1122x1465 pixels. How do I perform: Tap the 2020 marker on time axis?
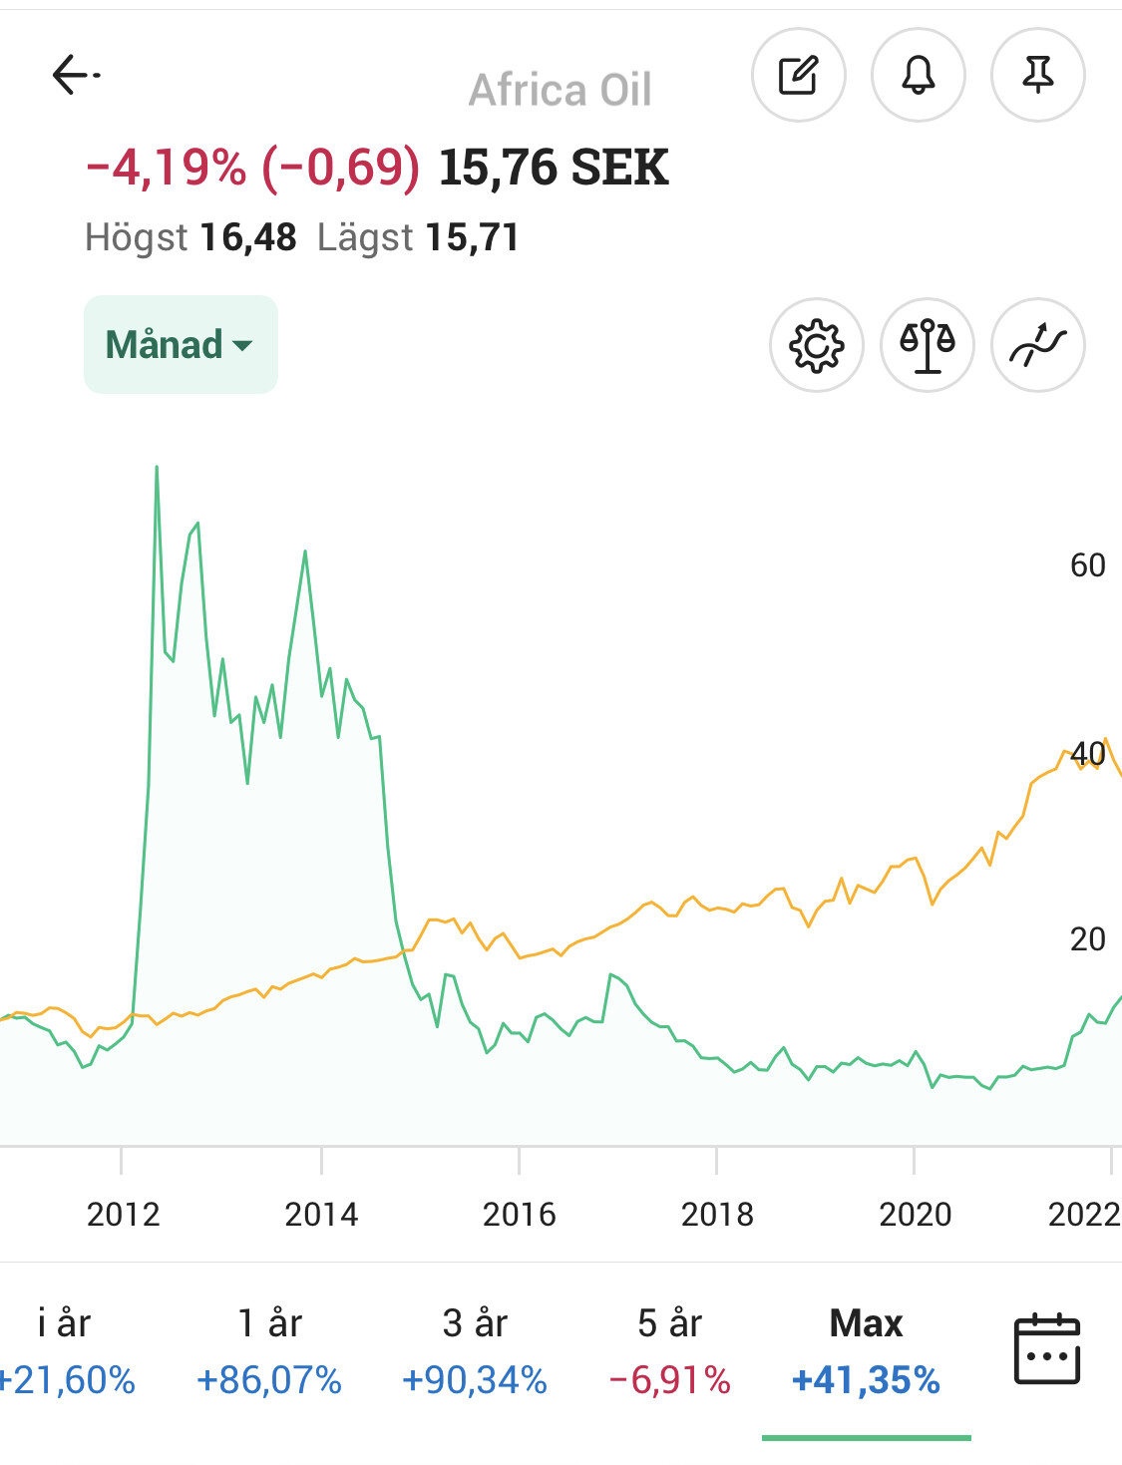(x=915, y=1214)
